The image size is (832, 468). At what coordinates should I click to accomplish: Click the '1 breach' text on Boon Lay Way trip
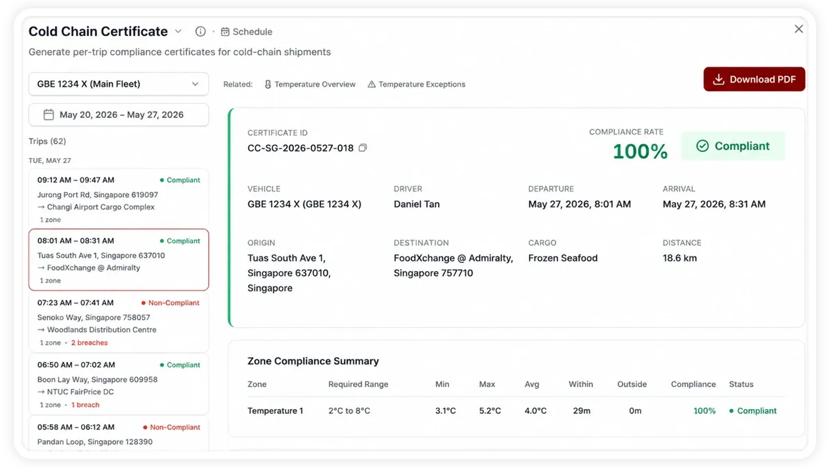tap(85, 405)
